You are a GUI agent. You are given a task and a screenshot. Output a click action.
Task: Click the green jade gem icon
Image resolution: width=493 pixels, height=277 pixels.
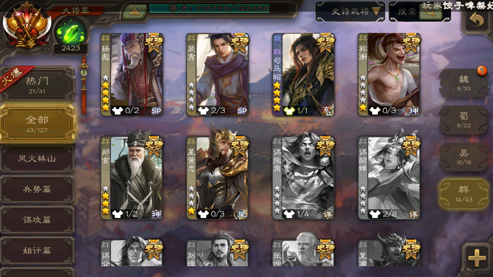click(x=71, y=33)
